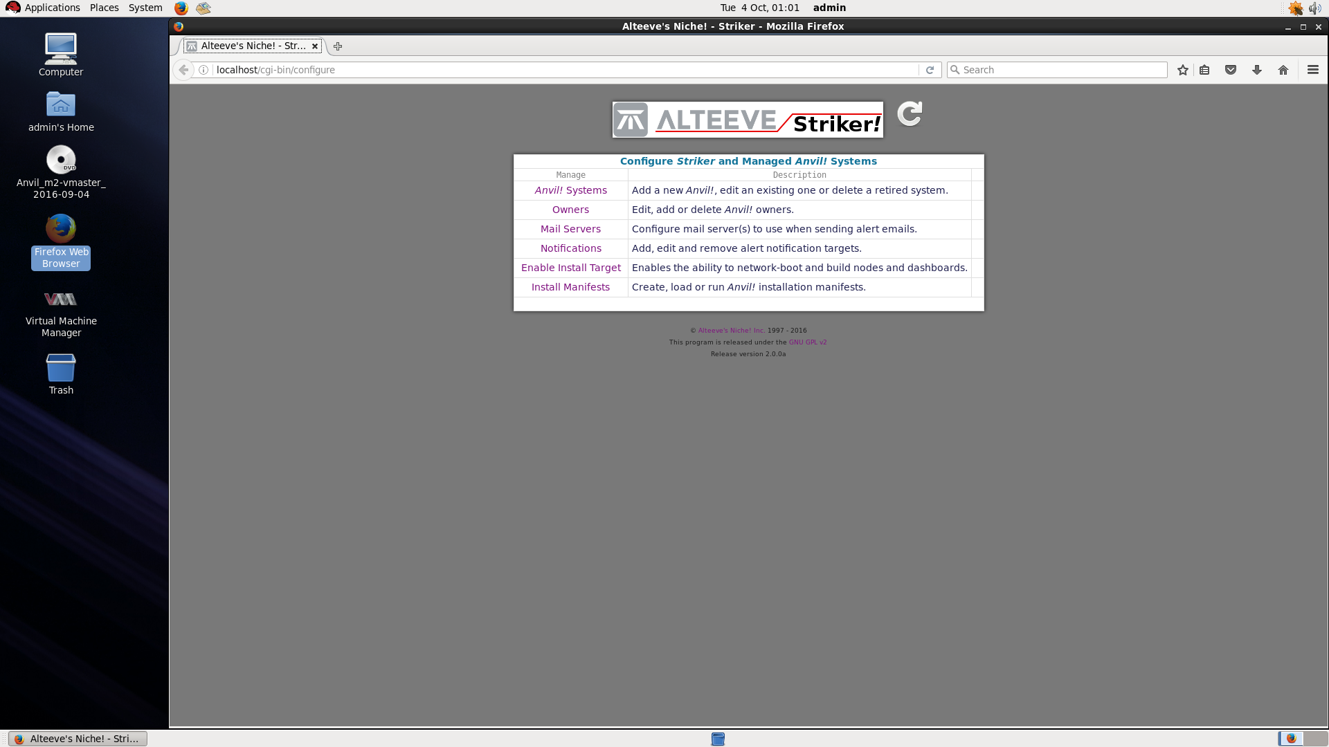1329x747 pixels.
Task: Open admin's Home folder icon
Action: click(x=61, y=111)
